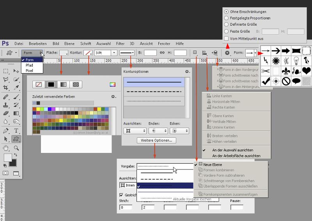Enable 'Vom Mittelpunkt aus' checkbox
The height and width of the screenshot is (221, 312).
click(227, 39)
